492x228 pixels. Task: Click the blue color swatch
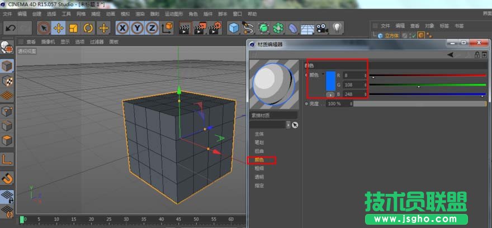330,80
